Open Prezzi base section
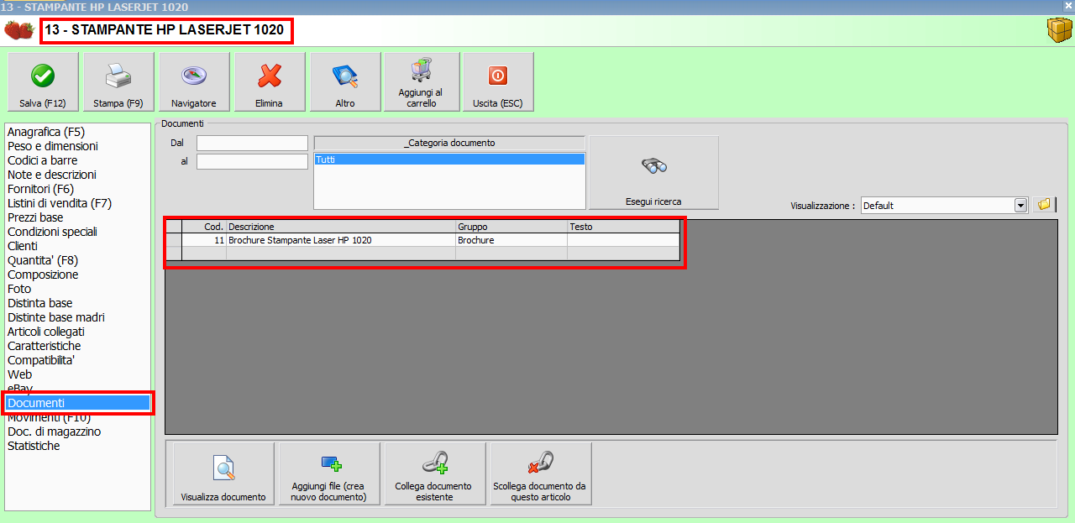Image resolution: width=1075 pixels, height=523 pixels. click(35, 217)
